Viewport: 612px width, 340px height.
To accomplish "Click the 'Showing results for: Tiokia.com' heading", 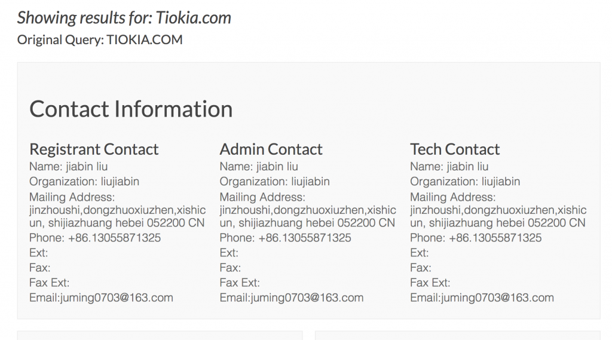I will [x=124, y=18].
